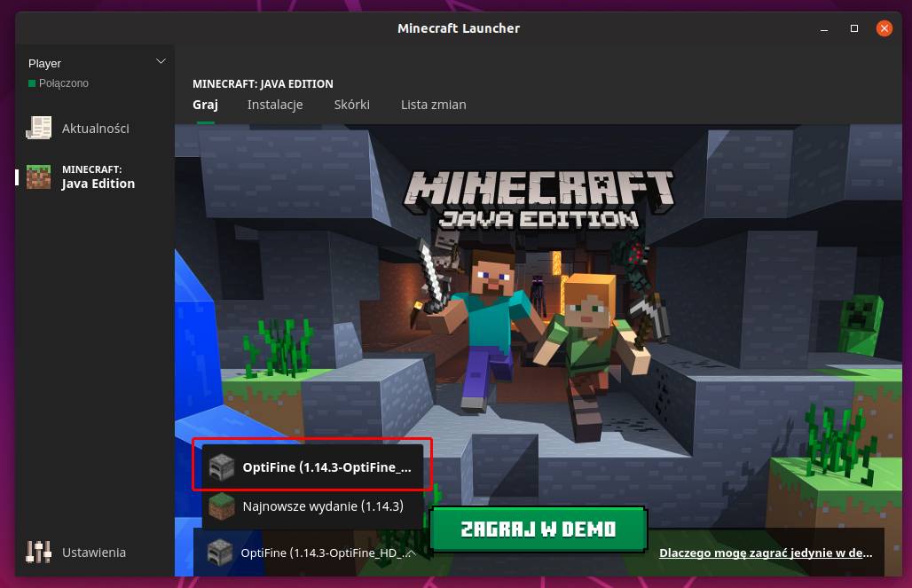Select MINECRAFT: Java Edition sidebar entry
The height and width of the screenshot is (588, 912).
pos(96,176)
